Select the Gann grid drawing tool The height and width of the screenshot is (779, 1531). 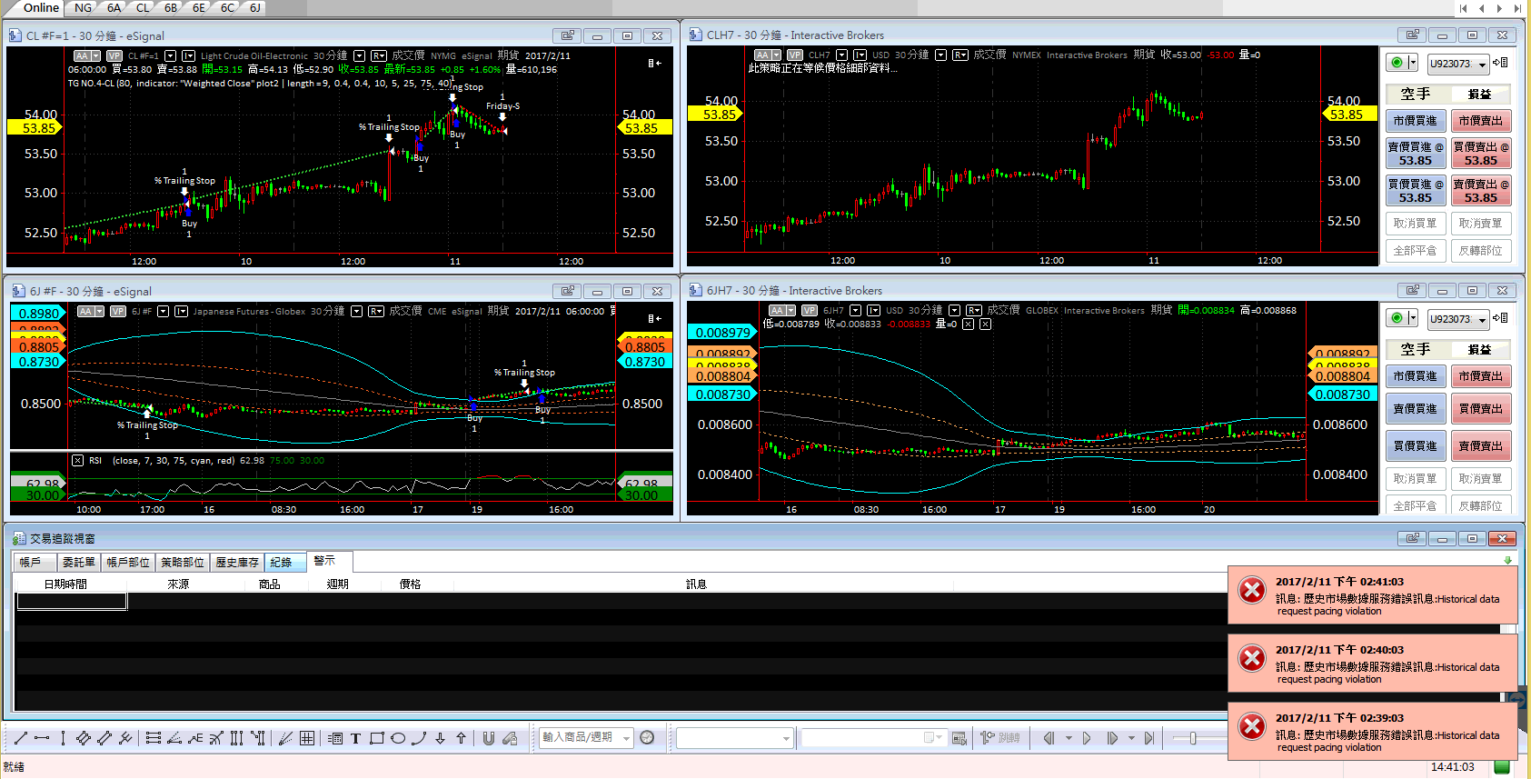coord(307,738)
